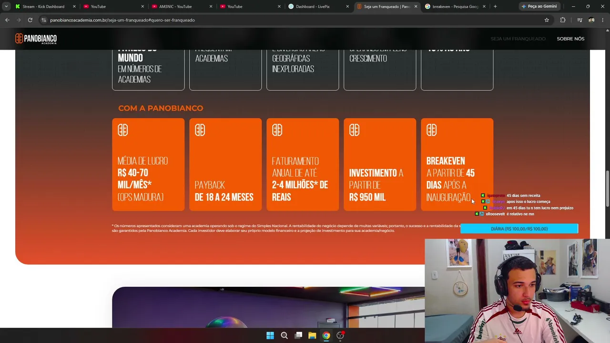Click the logo icon on the Investimento card

354,130
